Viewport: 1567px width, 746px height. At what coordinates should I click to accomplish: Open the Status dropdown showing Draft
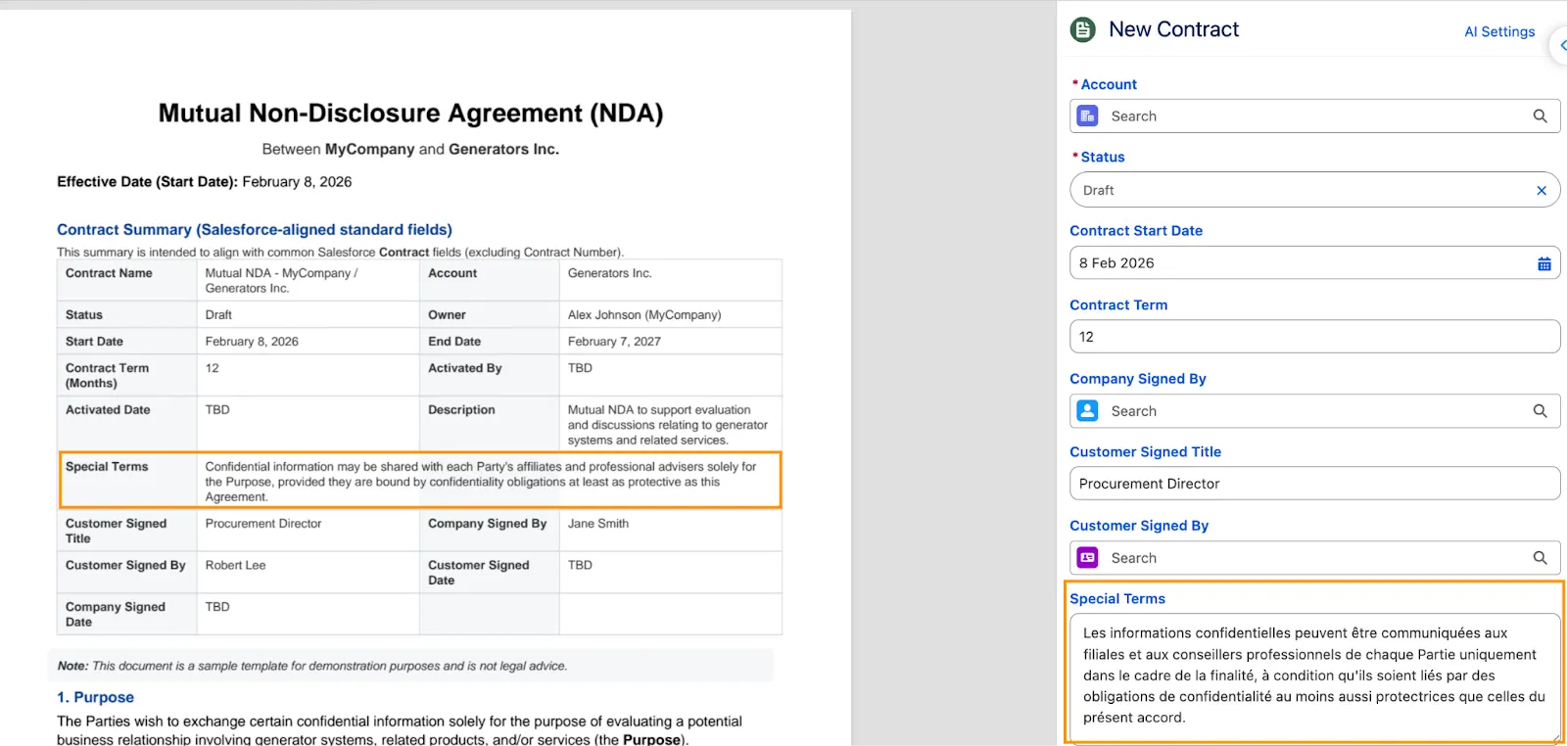point(1303,191)
